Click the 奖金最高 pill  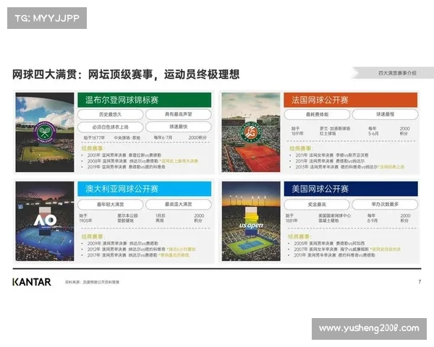317,205
